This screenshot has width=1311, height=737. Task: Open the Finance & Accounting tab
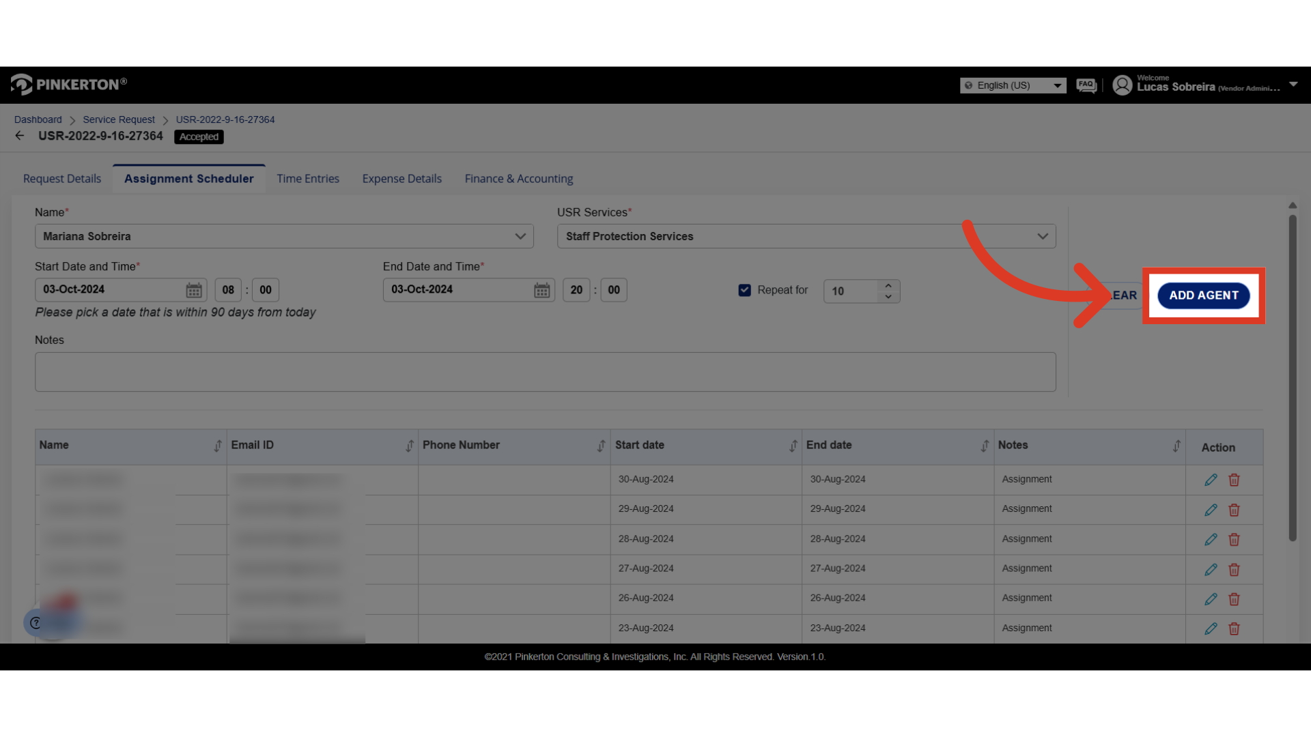click(x=518, y=179)
